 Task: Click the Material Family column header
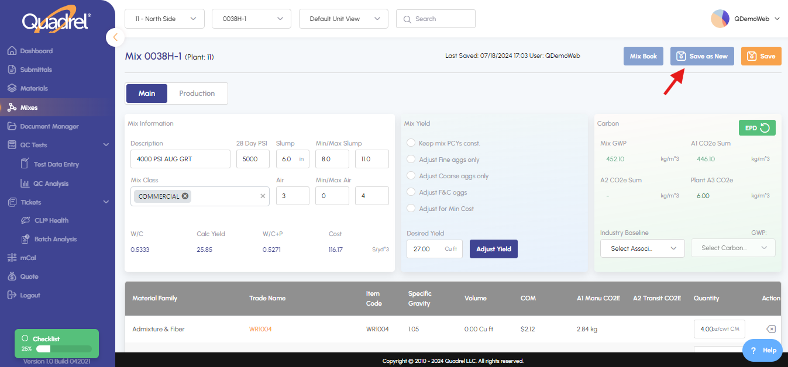click(154, 298)
